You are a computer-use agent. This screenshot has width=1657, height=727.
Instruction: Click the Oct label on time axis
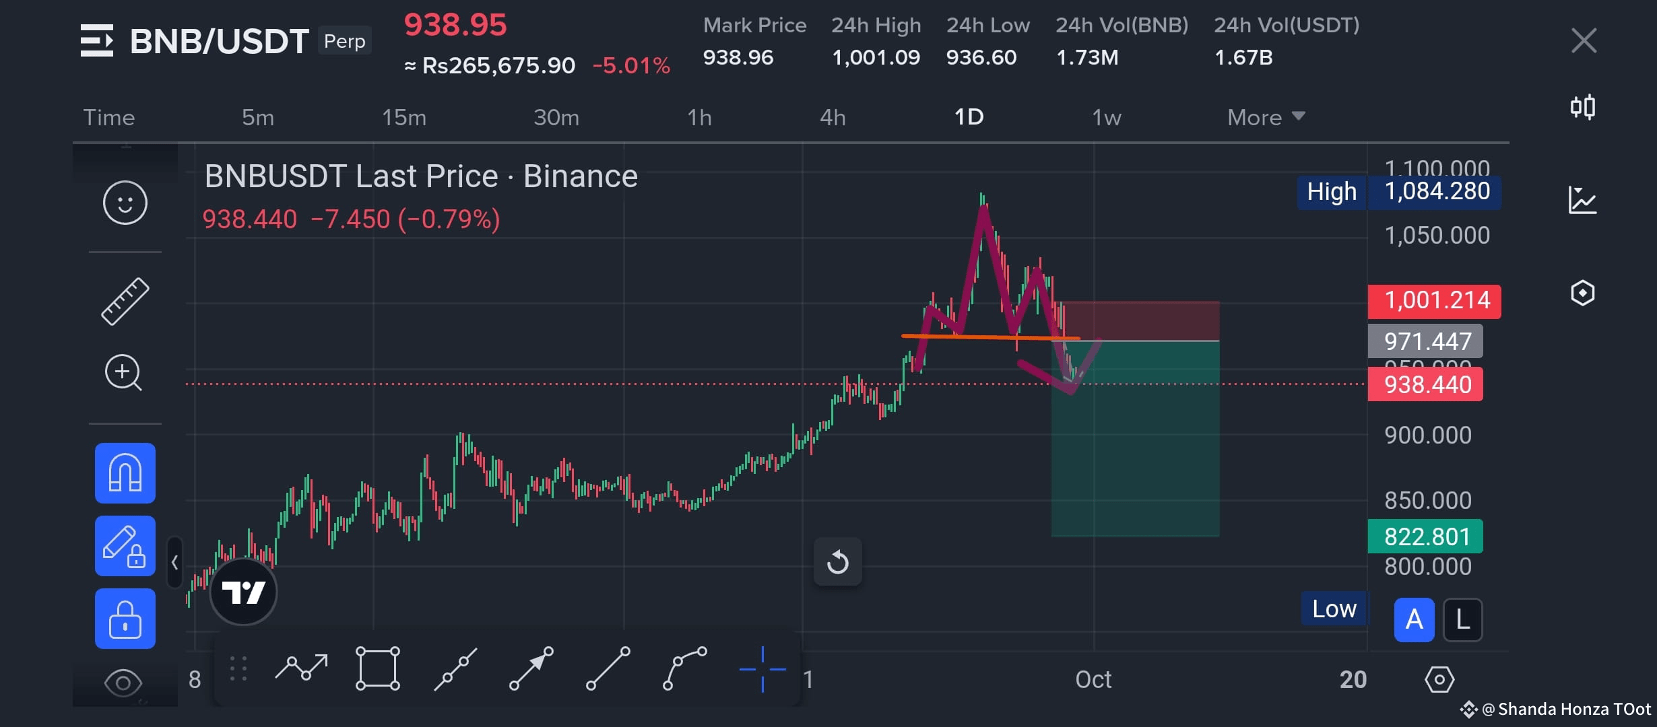point(1093,680)
